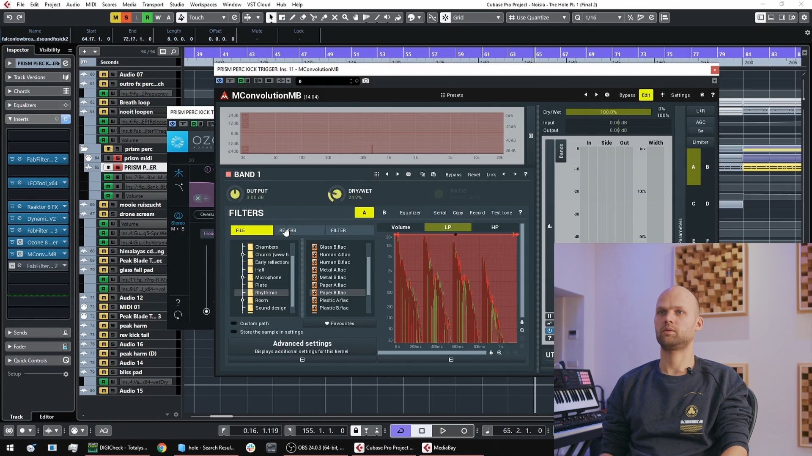This screenshot has width=812, height=456.
Task: Open the File menu
Action: (20, 4)
